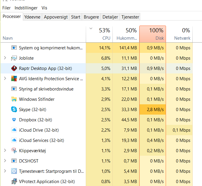Image resolution: width=202 pixels, height=186 pixels.
Task: Click the VProtect Application icon
Action: coord(14,182)
